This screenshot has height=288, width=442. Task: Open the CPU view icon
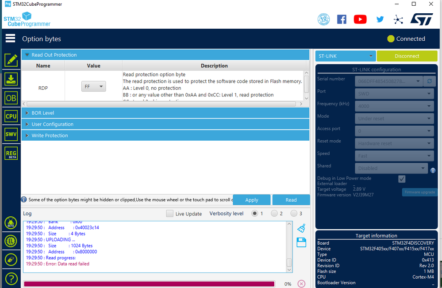click(x=11, y=116)
